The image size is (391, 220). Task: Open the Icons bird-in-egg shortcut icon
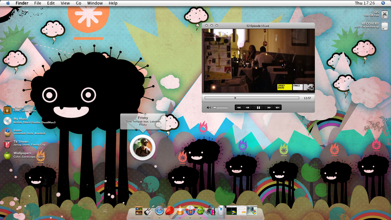7,132
